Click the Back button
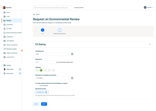The width and height of the screenshot is (156, 111). [x=36, y=104]
